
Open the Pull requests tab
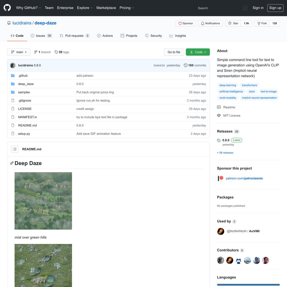[x=75, y=36]
